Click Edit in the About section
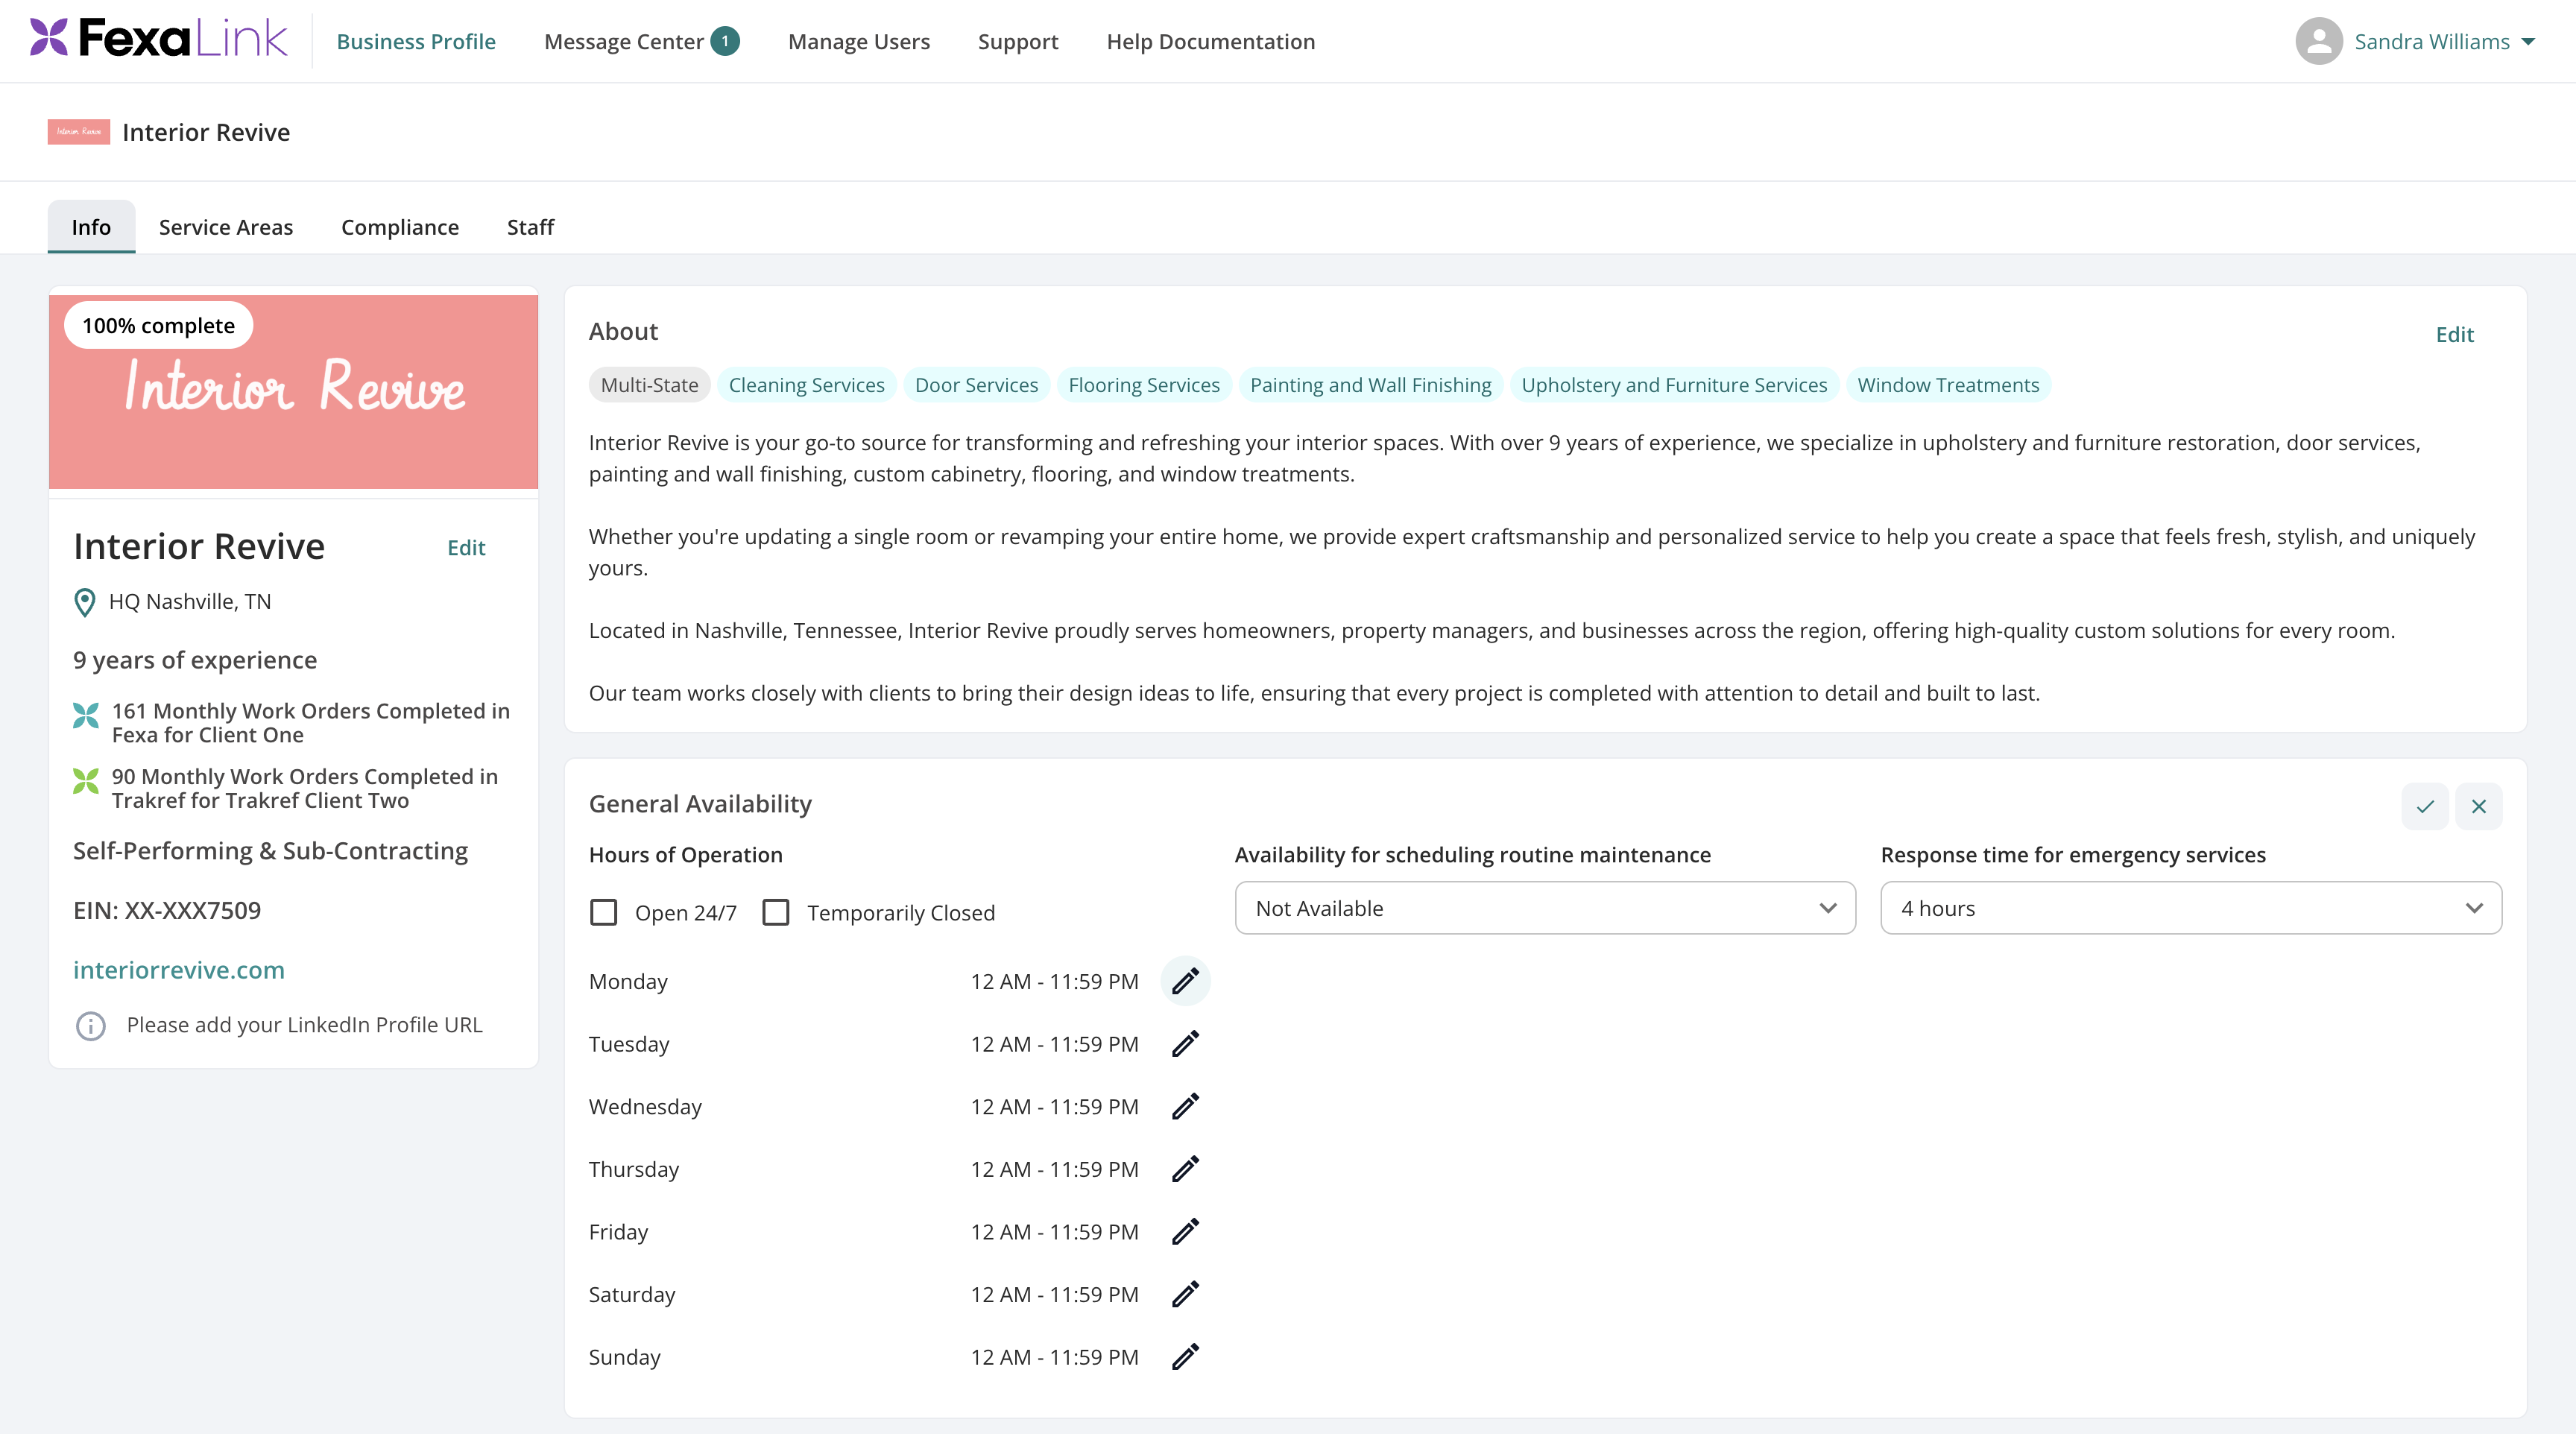 point(2454,334)
